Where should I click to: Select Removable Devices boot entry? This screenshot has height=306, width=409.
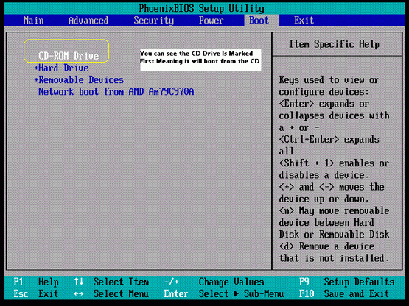(x=81, y=80)
